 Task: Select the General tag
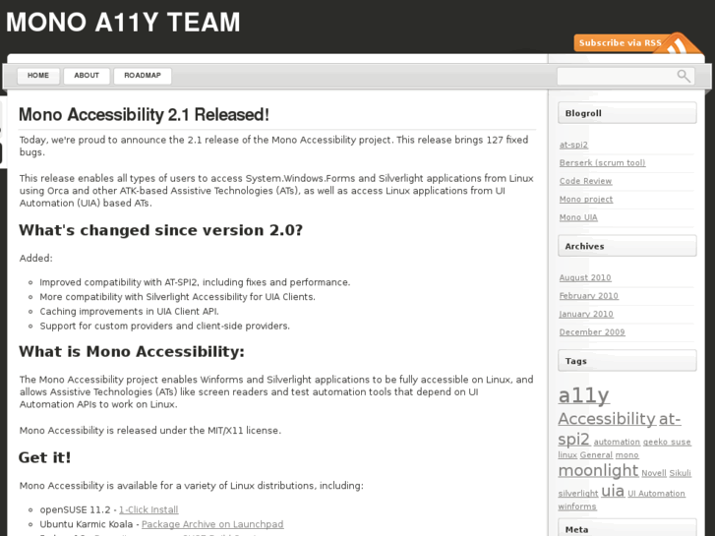point(596,455)
